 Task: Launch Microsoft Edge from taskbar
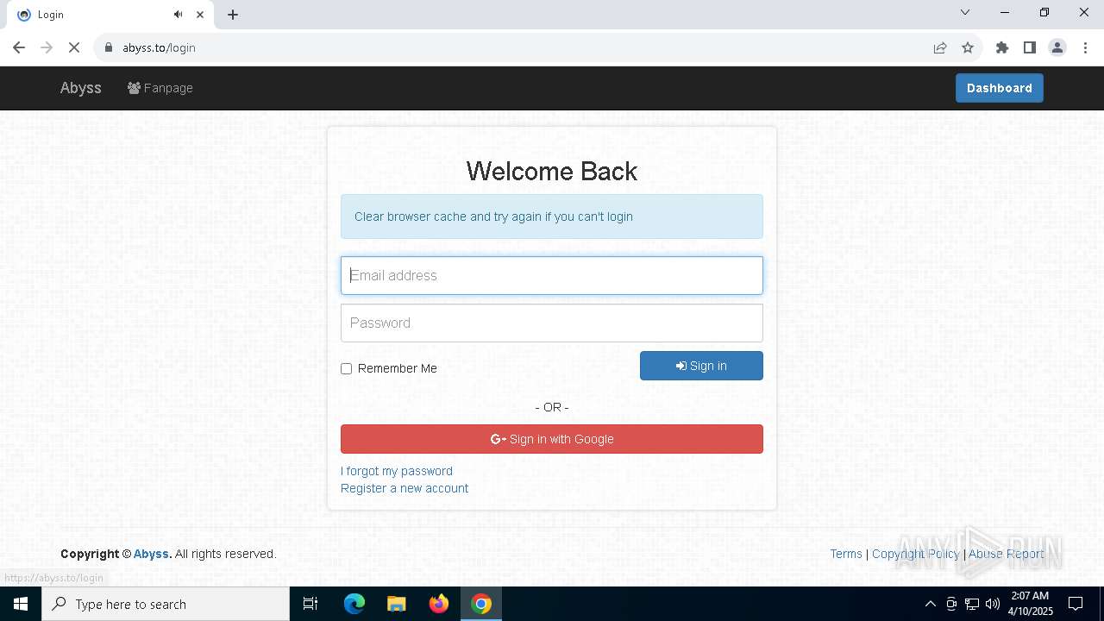click(354, 604)
